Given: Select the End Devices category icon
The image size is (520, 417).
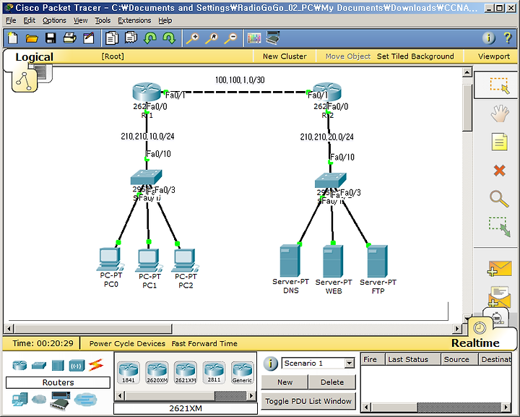Looking at the screenshot, I should (x=20, y=400).
